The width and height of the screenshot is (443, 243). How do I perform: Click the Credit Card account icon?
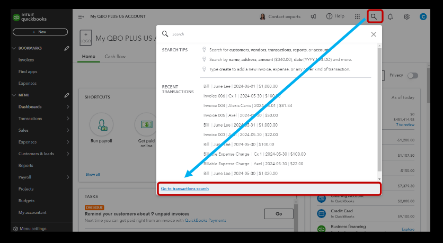[321, 213]
